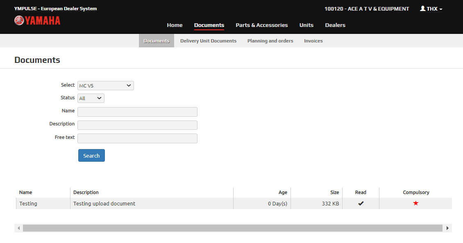
Task: Switch to Delivery Unit Documents tab
Action: click(208, 41)
